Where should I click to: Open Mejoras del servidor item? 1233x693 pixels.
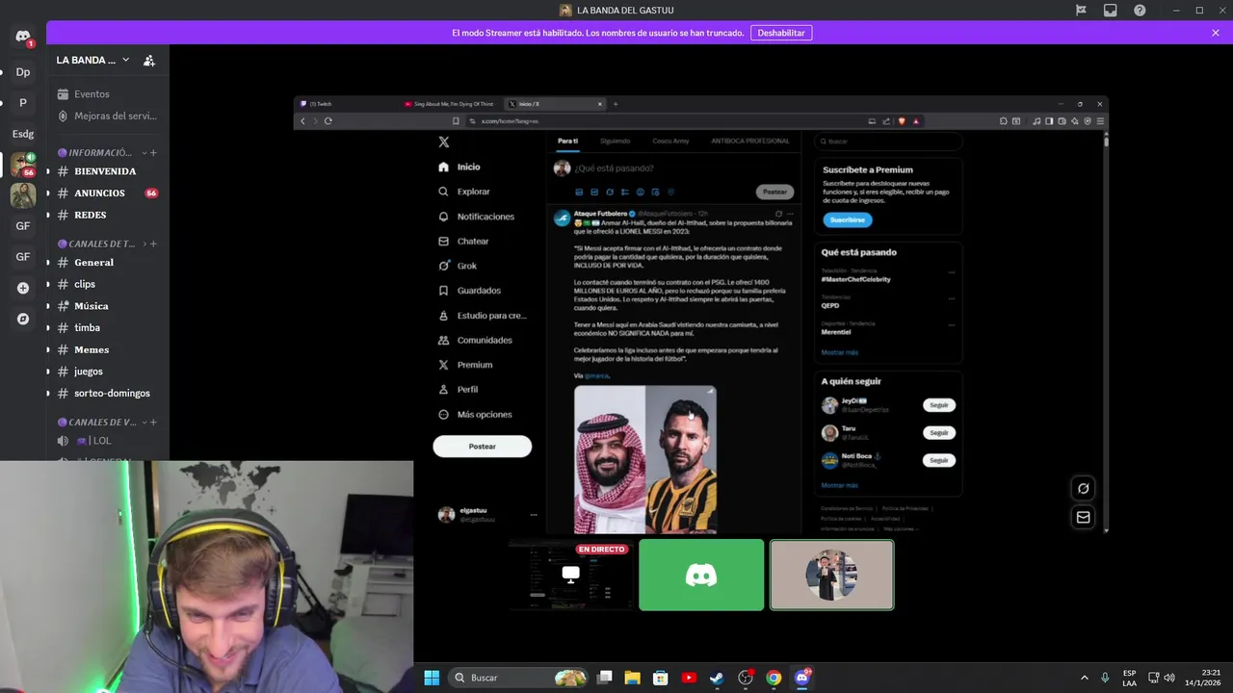click(x=107, y=115)
